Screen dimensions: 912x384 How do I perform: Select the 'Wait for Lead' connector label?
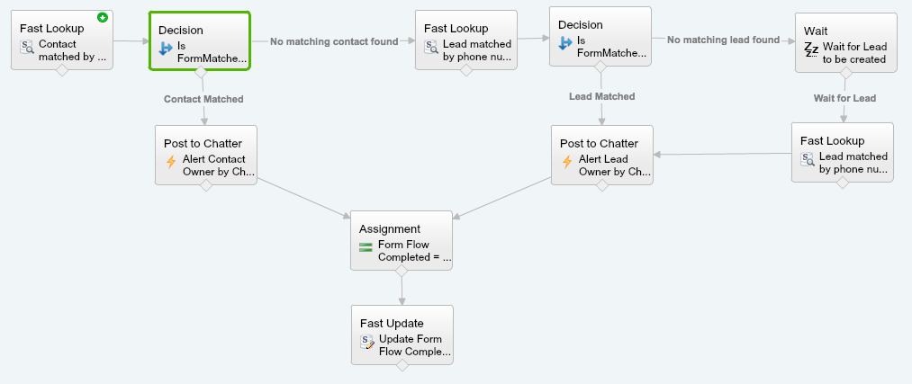pyautogui.click(x=844, y=97)
